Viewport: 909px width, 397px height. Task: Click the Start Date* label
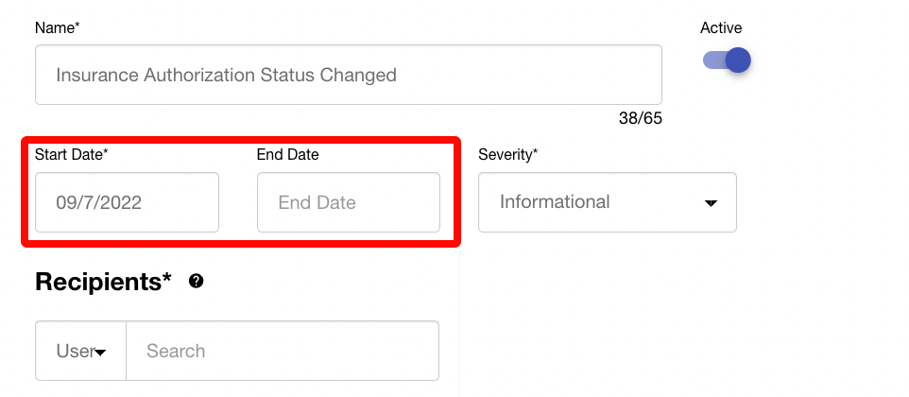[72, 155]
